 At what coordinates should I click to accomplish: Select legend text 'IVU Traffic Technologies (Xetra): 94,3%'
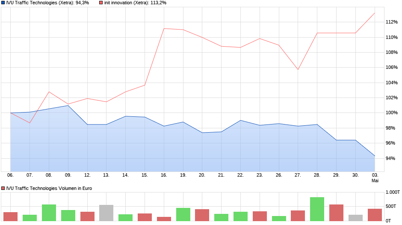[48, 3]
